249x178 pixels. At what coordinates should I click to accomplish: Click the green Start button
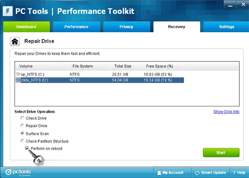(x=221, y=153)
